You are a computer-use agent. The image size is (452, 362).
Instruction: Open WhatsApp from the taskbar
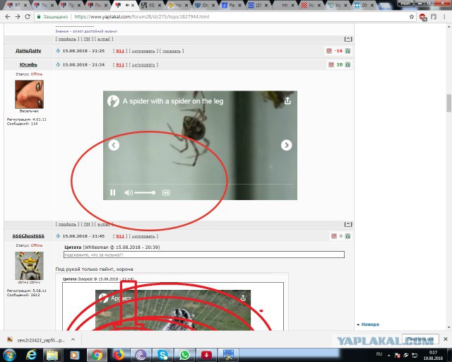pyautogui.click(x=184, y=355)
